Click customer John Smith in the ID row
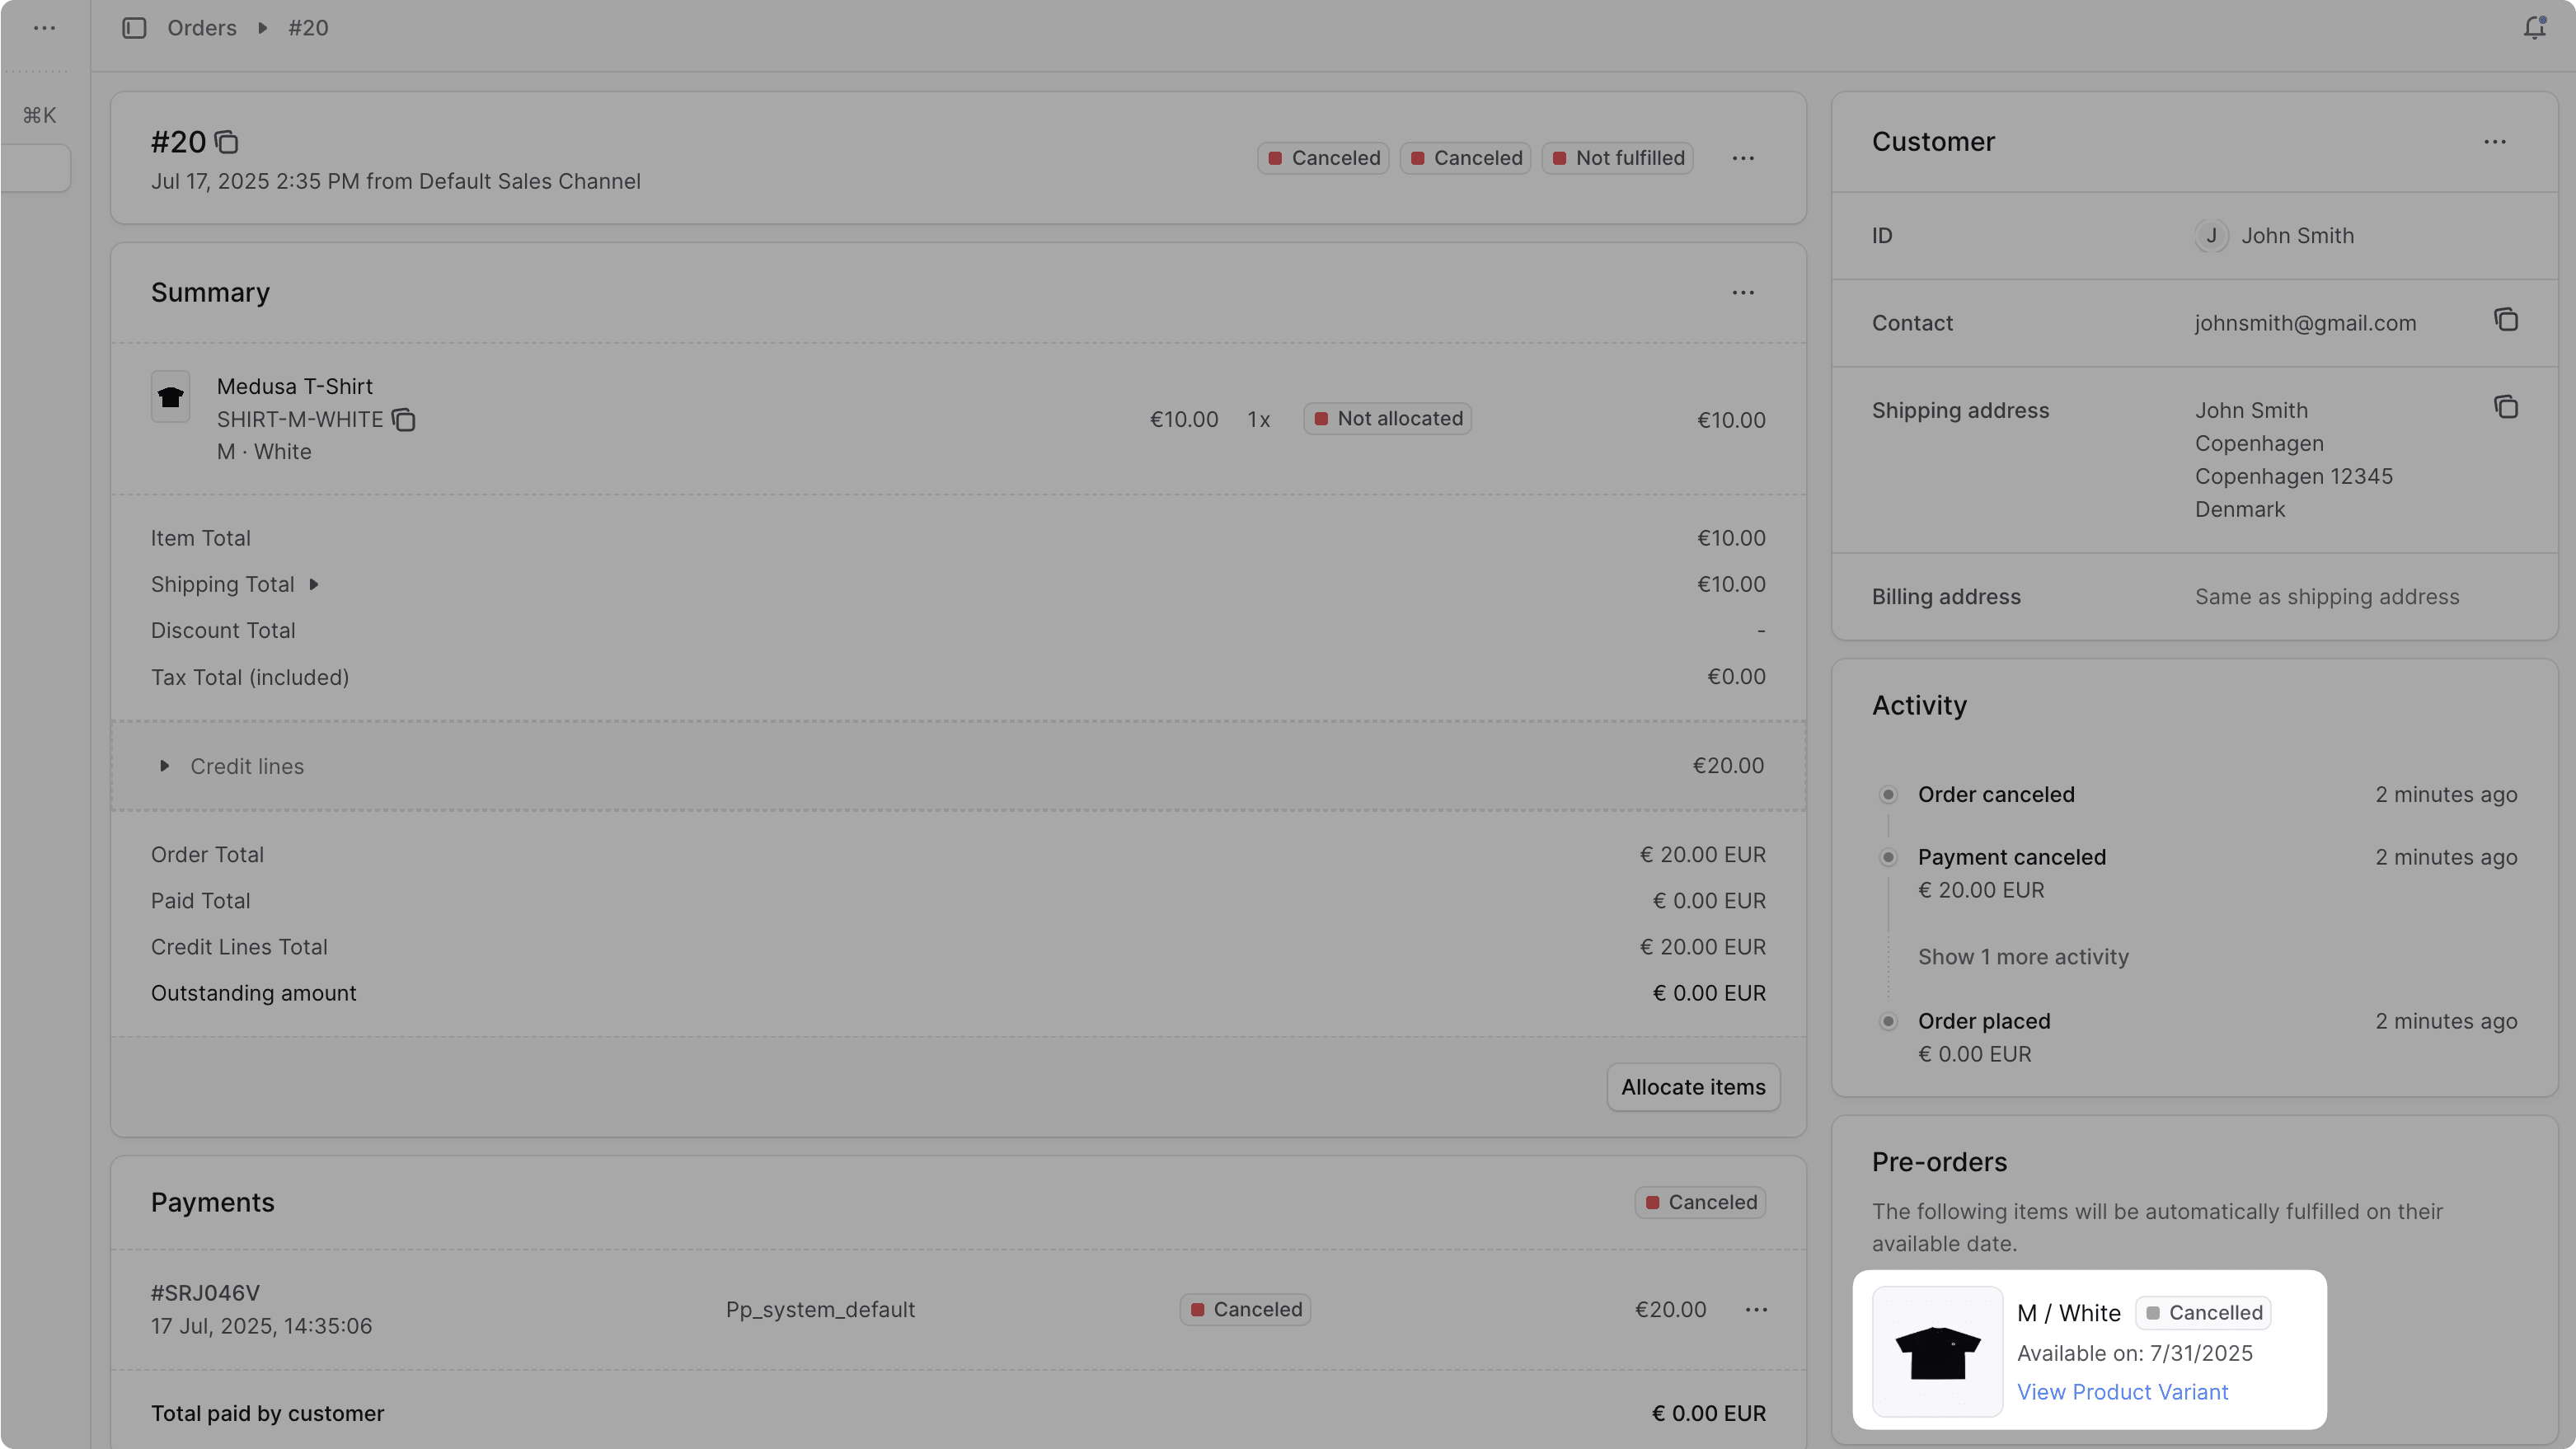Viewport: 2576px width, 1449px height. [2299, 235]
